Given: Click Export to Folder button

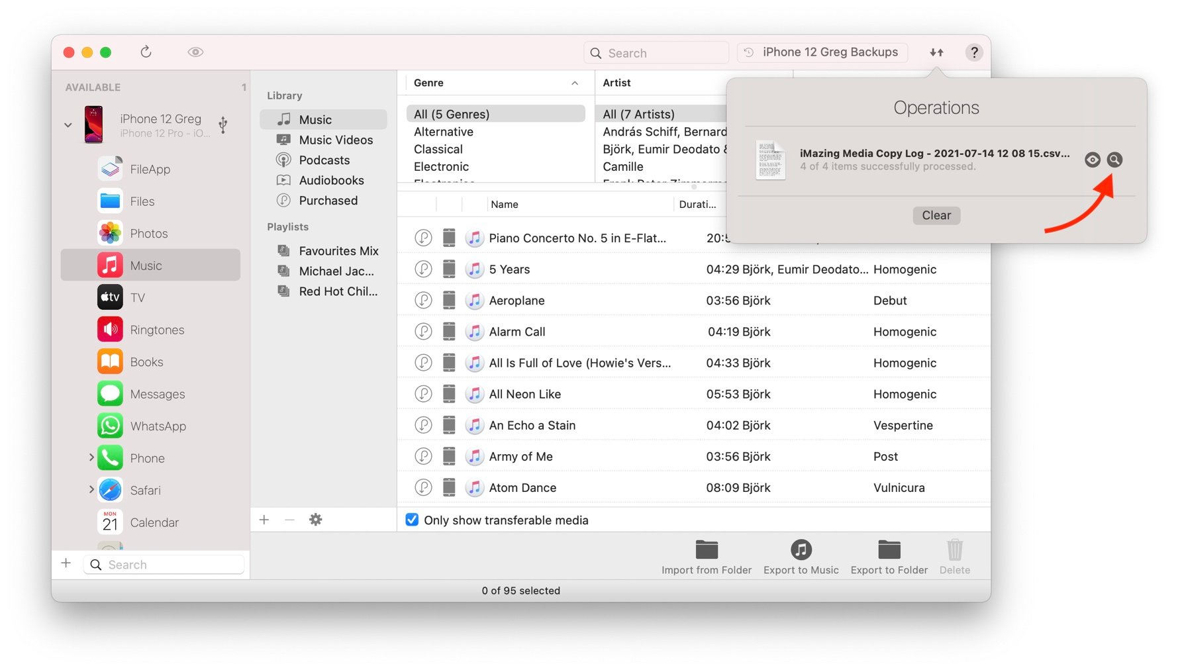Looking at the screenshot, I should coord(889,557).
